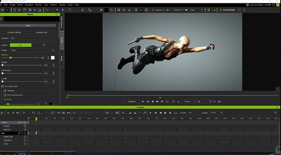The image size is (281, 155).
Task: Set Activate to On
Action: pos(21,45)
